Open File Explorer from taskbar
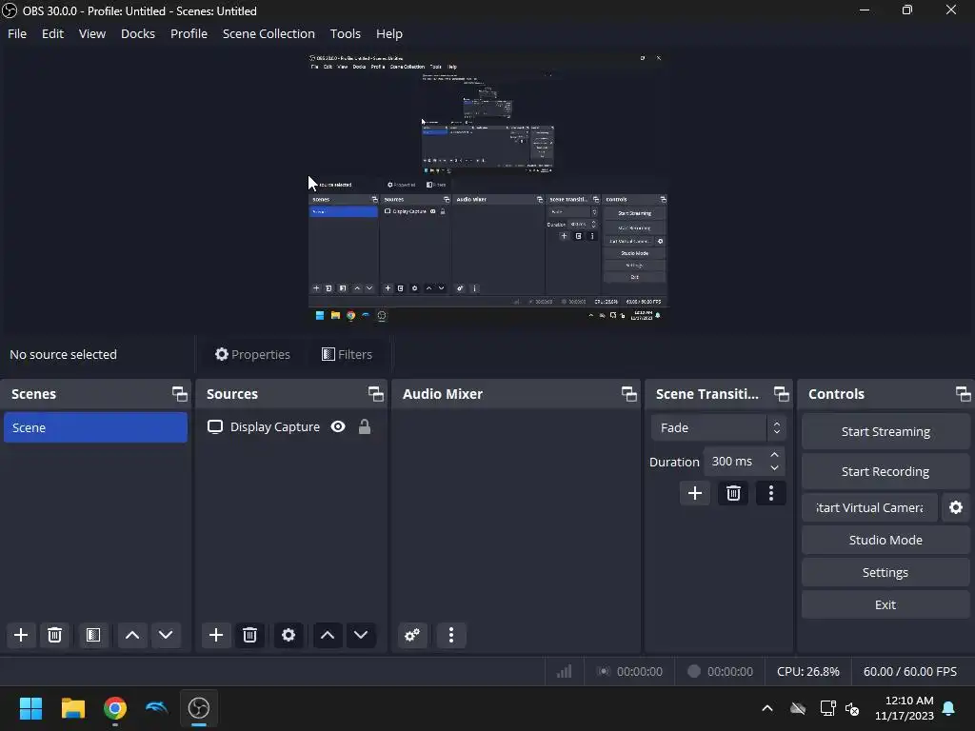Image resolution: width=975 pixels, height=731 pixels. click(72, 708)
